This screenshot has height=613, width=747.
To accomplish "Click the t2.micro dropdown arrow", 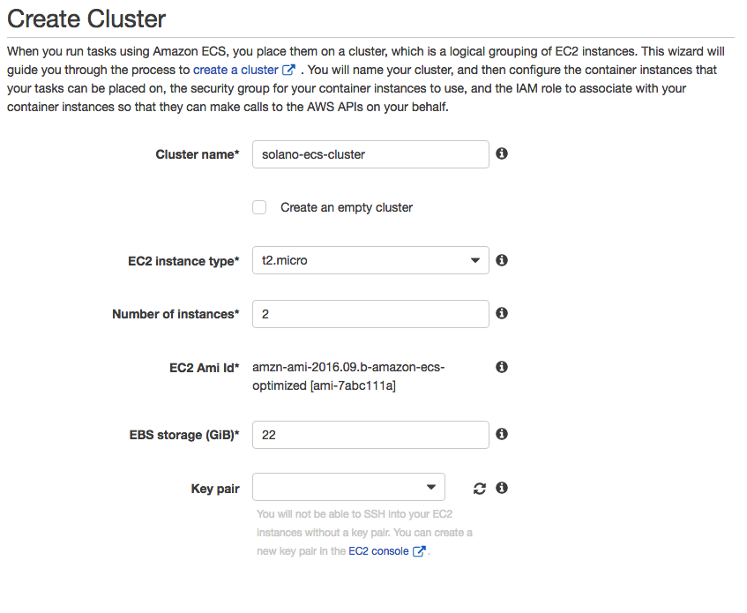I will [x=475, y=260].
